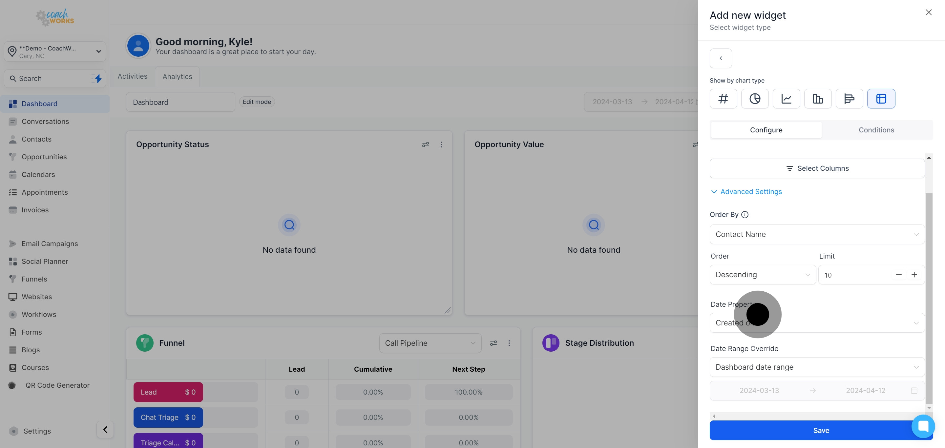Pick the horizontal bar chart icon

[849, 99]
